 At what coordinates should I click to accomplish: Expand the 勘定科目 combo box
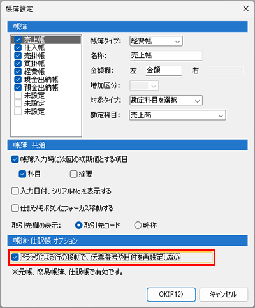point(177,115)
